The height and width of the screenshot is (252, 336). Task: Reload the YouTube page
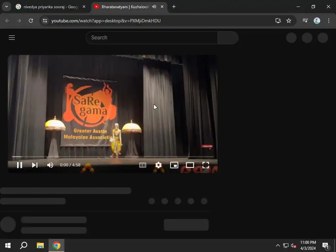coord(31,21)
